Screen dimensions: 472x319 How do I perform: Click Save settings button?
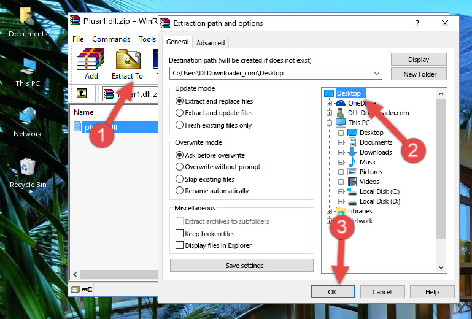point(242,266)
